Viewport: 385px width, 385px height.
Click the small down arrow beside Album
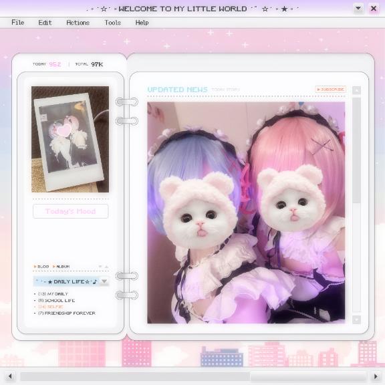tap(100, 267)
